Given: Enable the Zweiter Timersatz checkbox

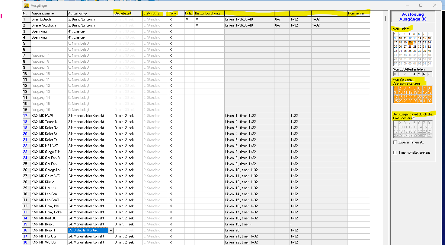Looking at the screenshot, I should [395, 142].
